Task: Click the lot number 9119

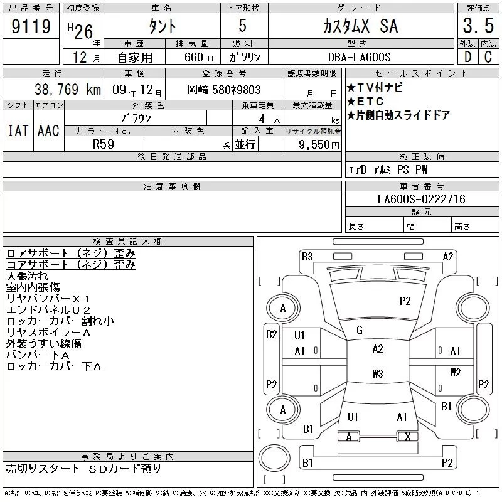Action: [x=31, y=26]
